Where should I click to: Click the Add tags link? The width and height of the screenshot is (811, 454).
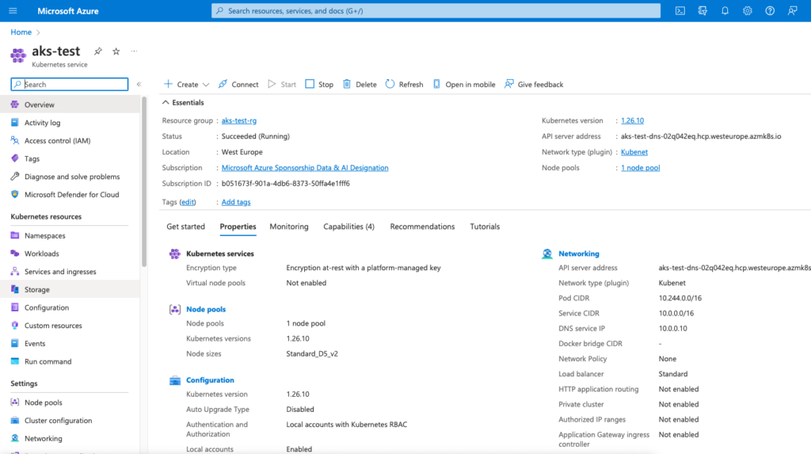[236, 202]
